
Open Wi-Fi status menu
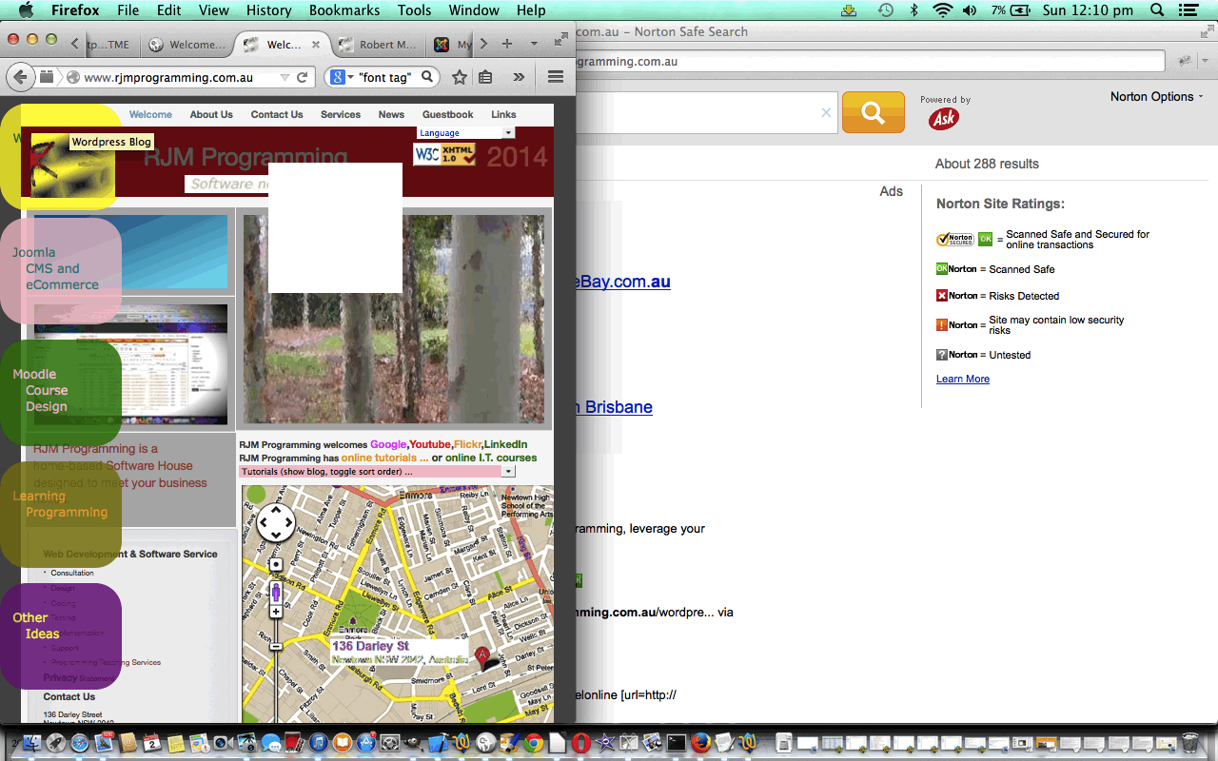click(942, 10)
